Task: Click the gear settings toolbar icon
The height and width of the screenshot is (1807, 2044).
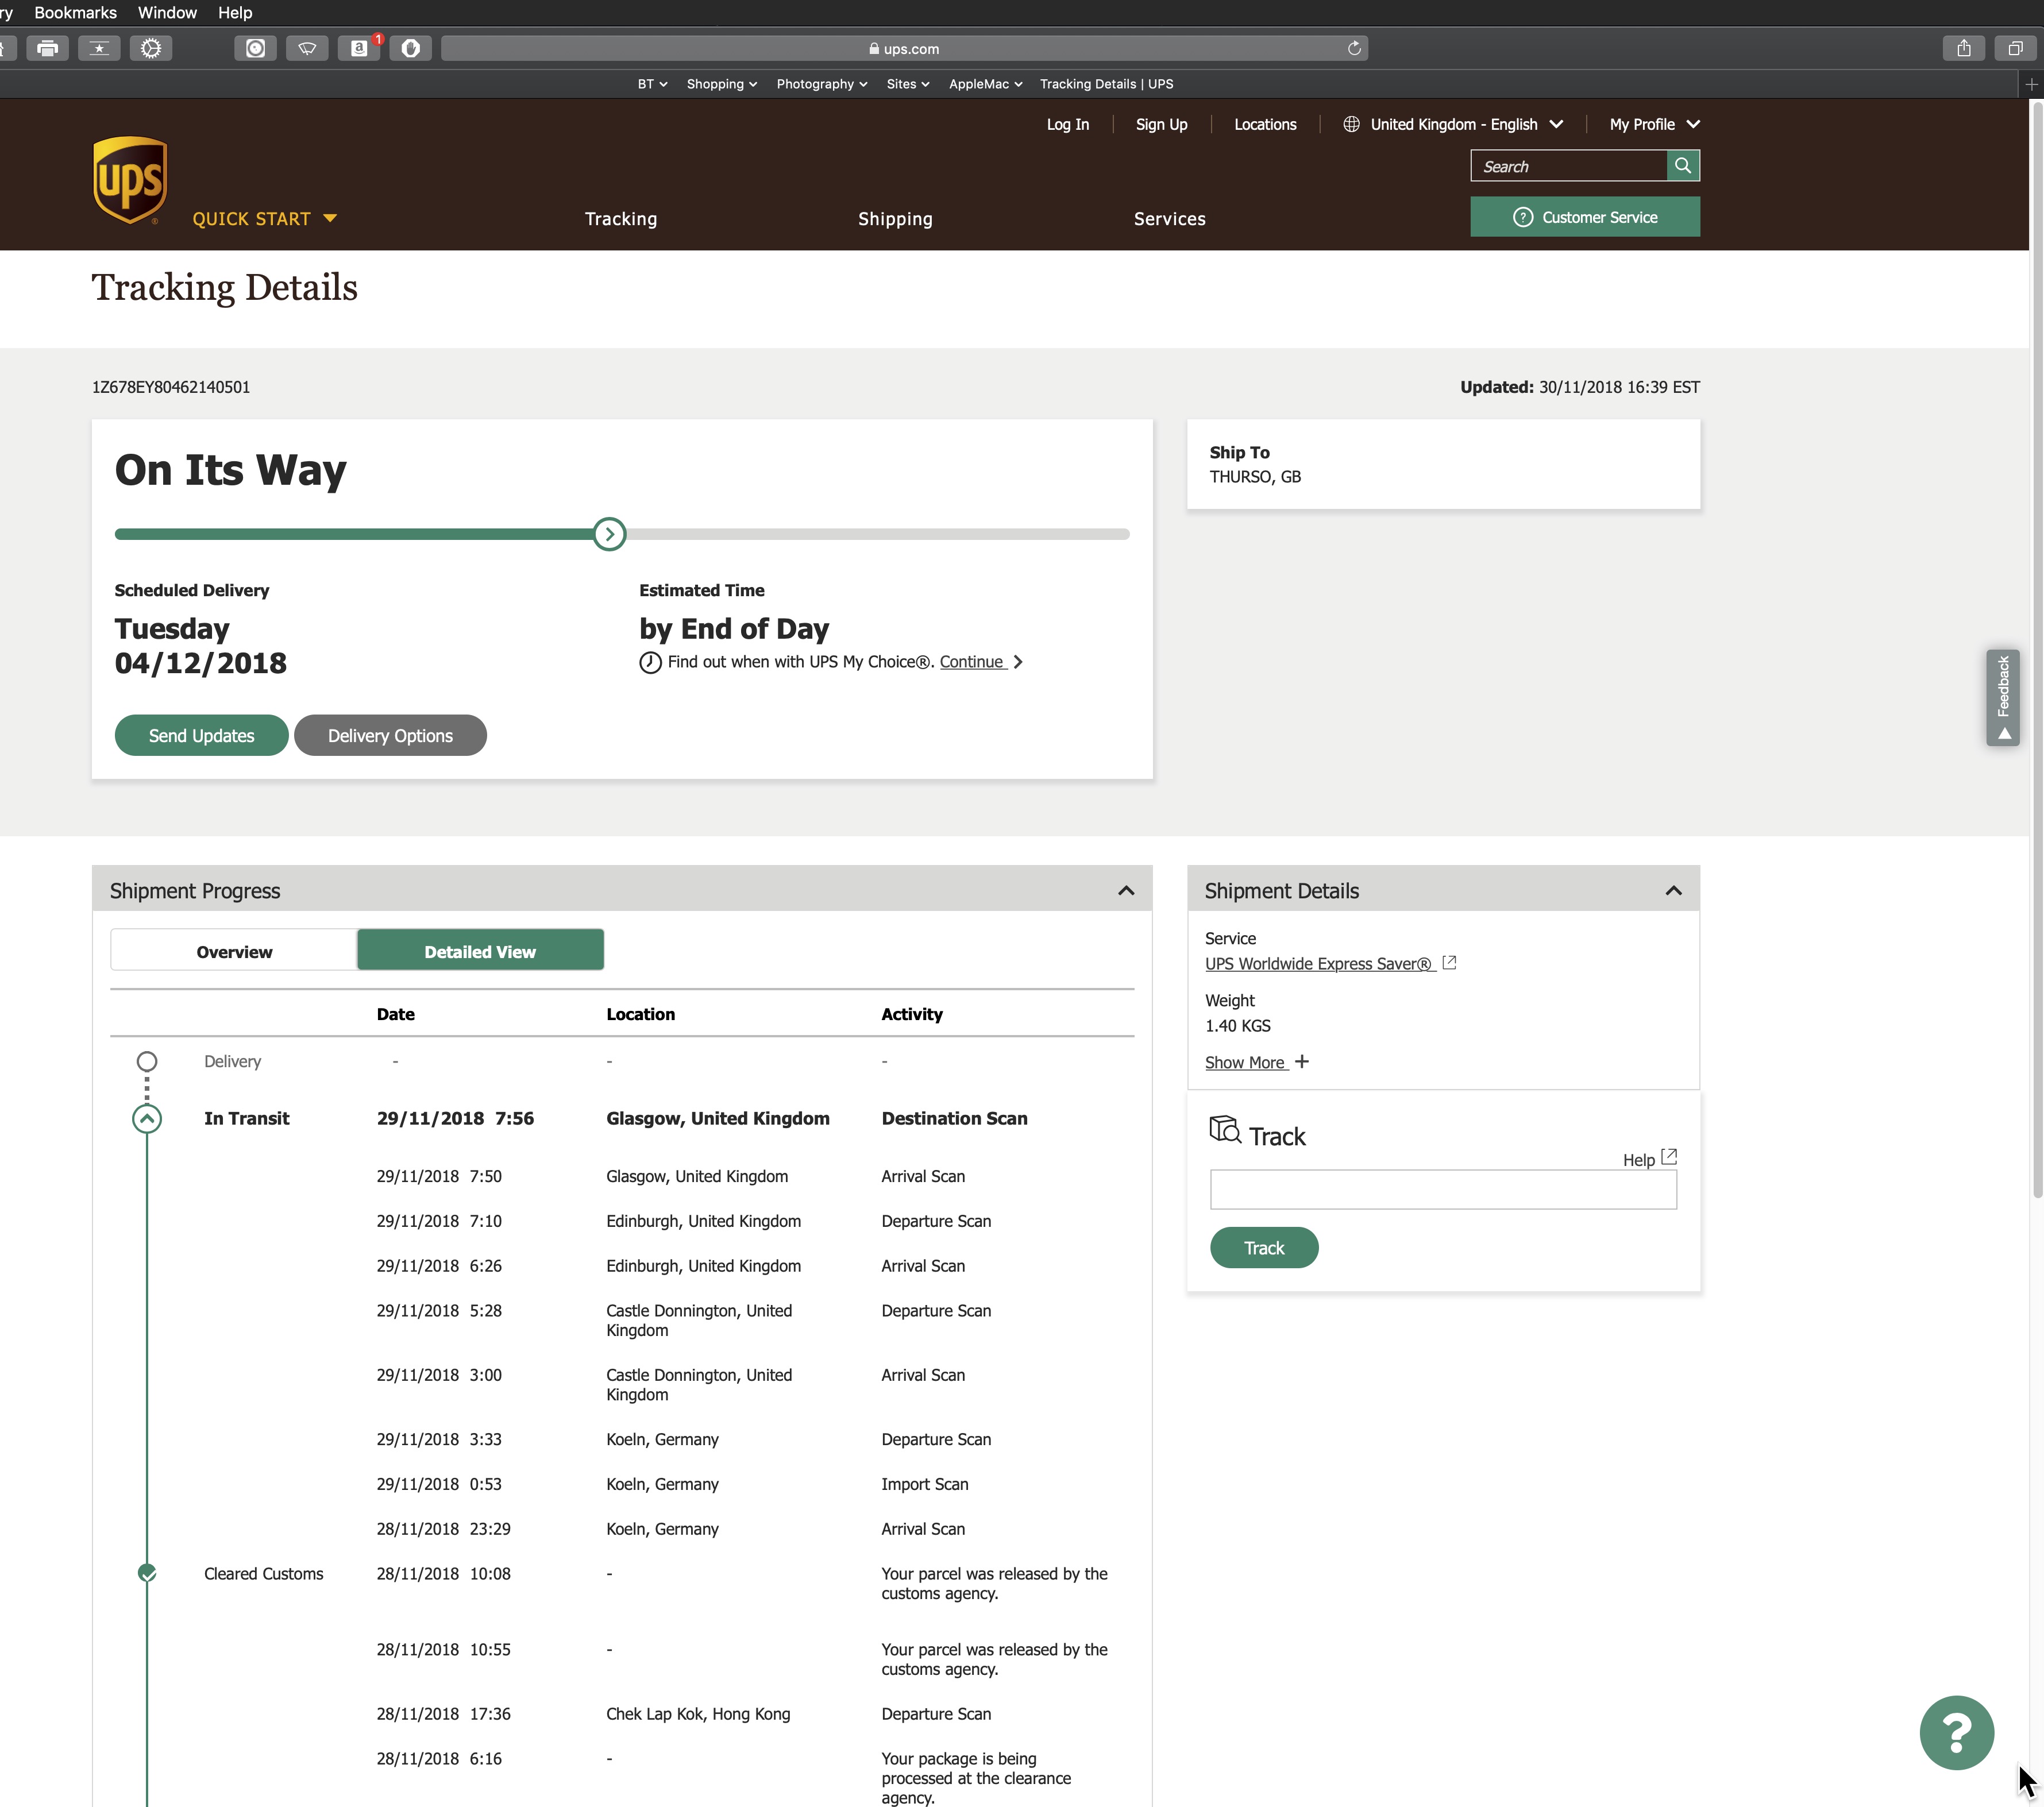Action: (151, 48)
